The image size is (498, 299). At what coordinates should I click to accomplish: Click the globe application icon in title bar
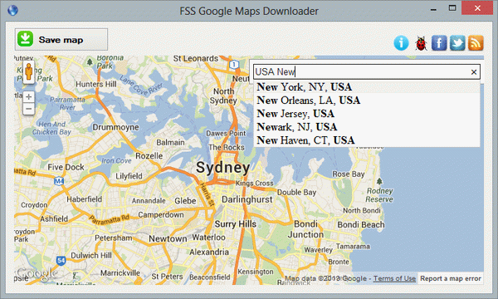click(12, 10)
